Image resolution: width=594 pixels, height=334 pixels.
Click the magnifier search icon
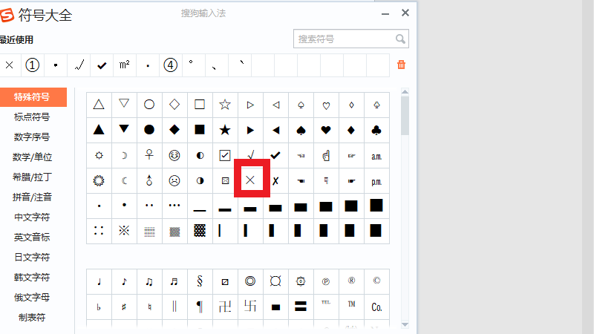pyautogui.click(x=400, y=39)
